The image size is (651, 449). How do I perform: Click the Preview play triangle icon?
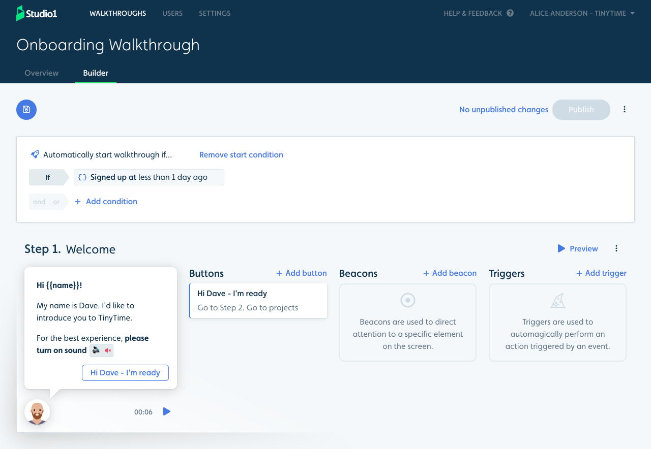[x=561, y=248]
